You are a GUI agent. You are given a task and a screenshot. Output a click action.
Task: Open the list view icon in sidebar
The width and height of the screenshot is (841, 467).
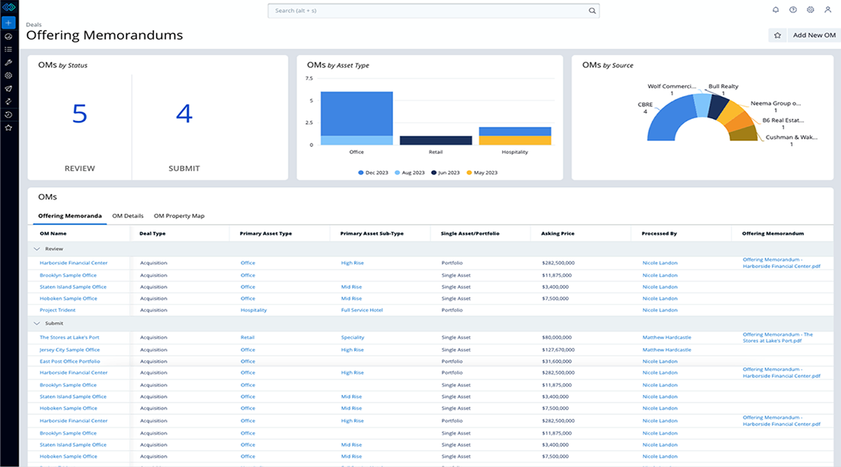pyautogui.click(x=8, y=49)
